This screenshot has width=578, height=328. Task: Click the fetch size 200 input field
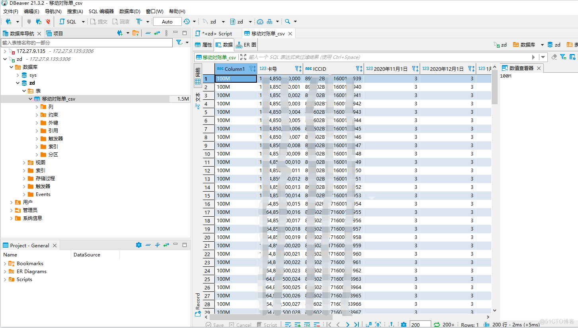pyautogui.click(x=420, y=324)
